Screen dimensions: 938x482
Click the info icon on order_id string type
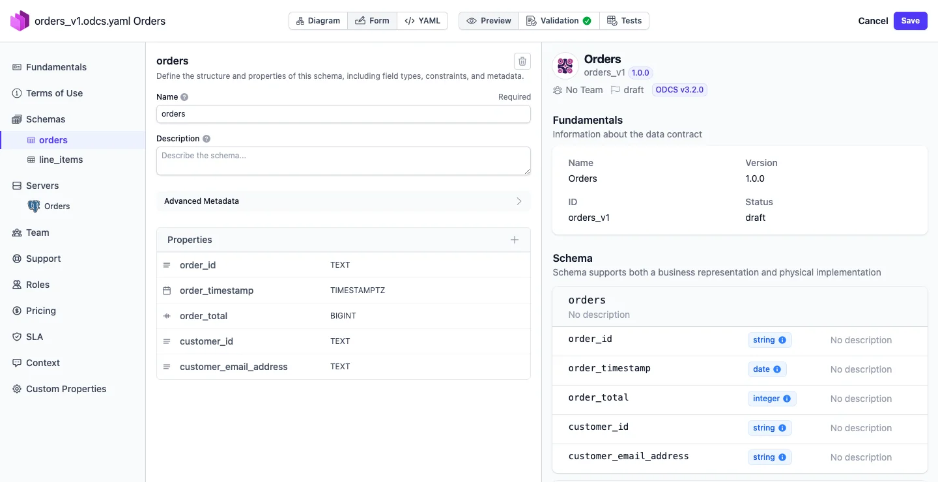782,340
